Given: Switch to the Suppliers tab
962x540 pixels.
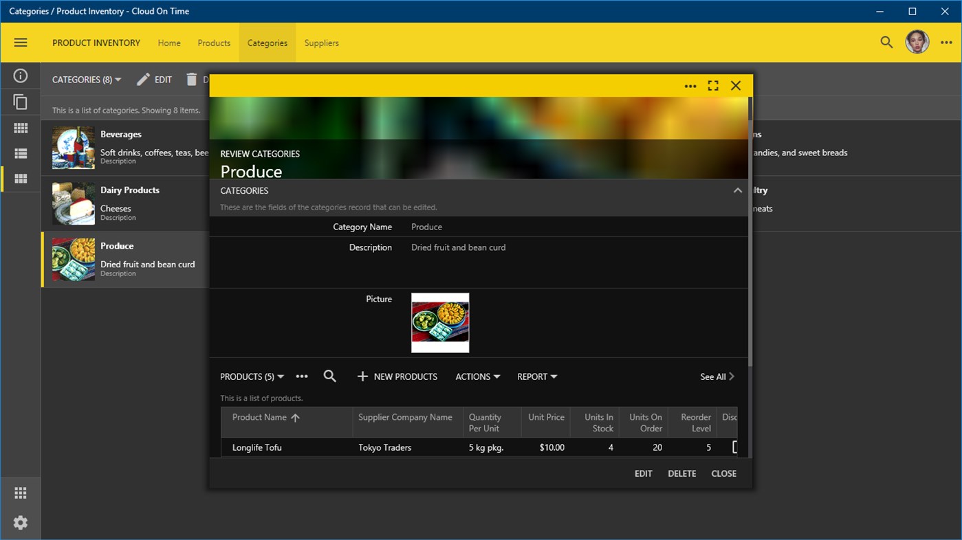Looking at the screenshot, I should pyautogui.click(x=321, y=42).
